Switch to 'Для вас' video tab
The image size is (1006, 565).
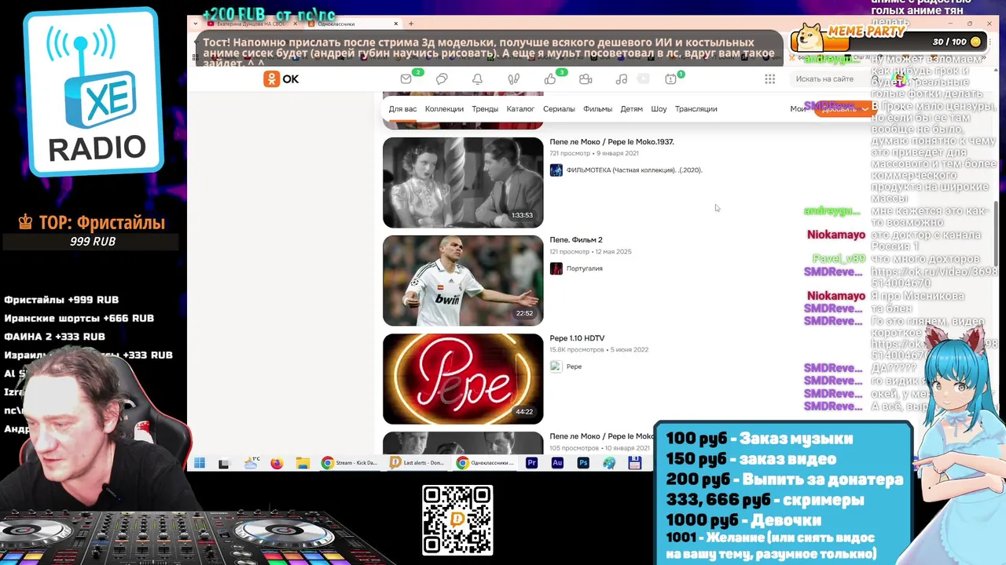[x=402, y=109]
